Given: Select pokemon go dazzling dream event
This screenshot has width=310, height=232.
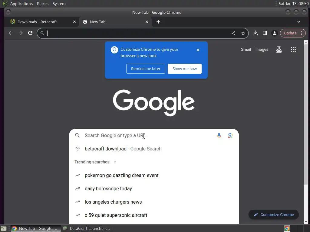Looking at the screenshot, I should click(x=154, y=176).
